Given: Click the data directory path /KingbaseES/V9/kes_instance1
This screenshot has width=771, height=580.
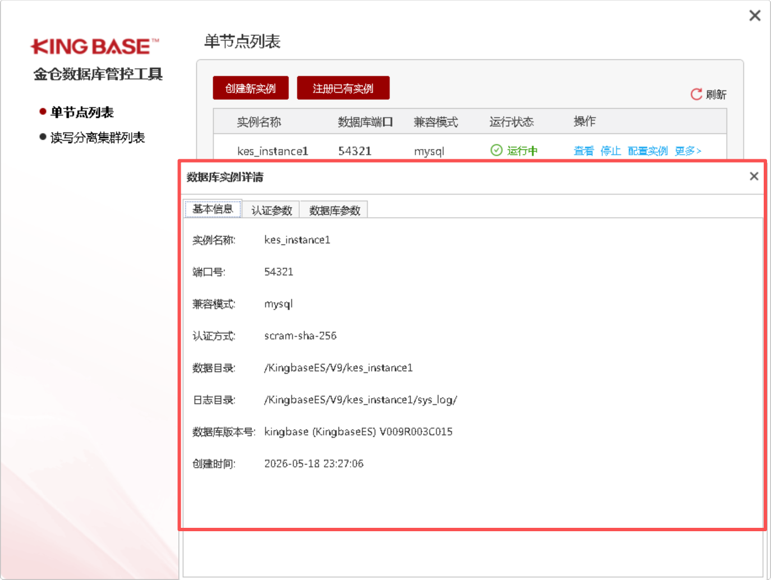Looking at the screenshot, I should click(x=338, y=368).
